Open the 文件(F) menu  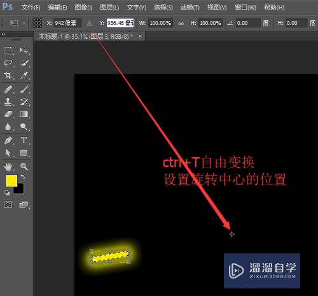coord(31,8)
